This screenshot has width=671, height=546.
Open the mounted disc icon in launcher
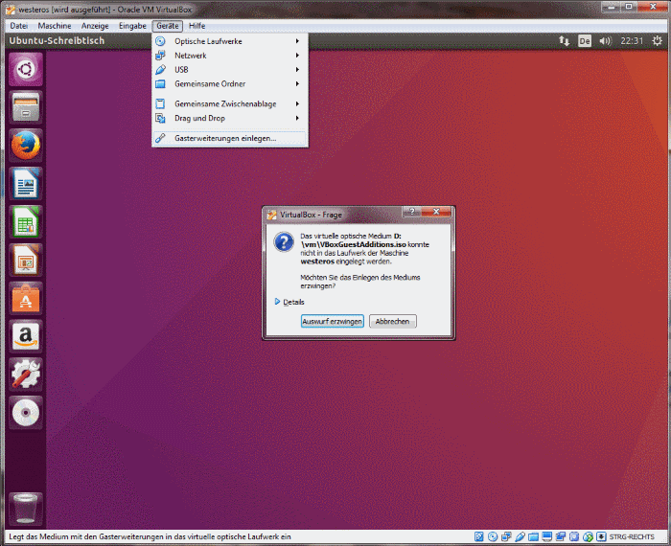pos(26,412)
